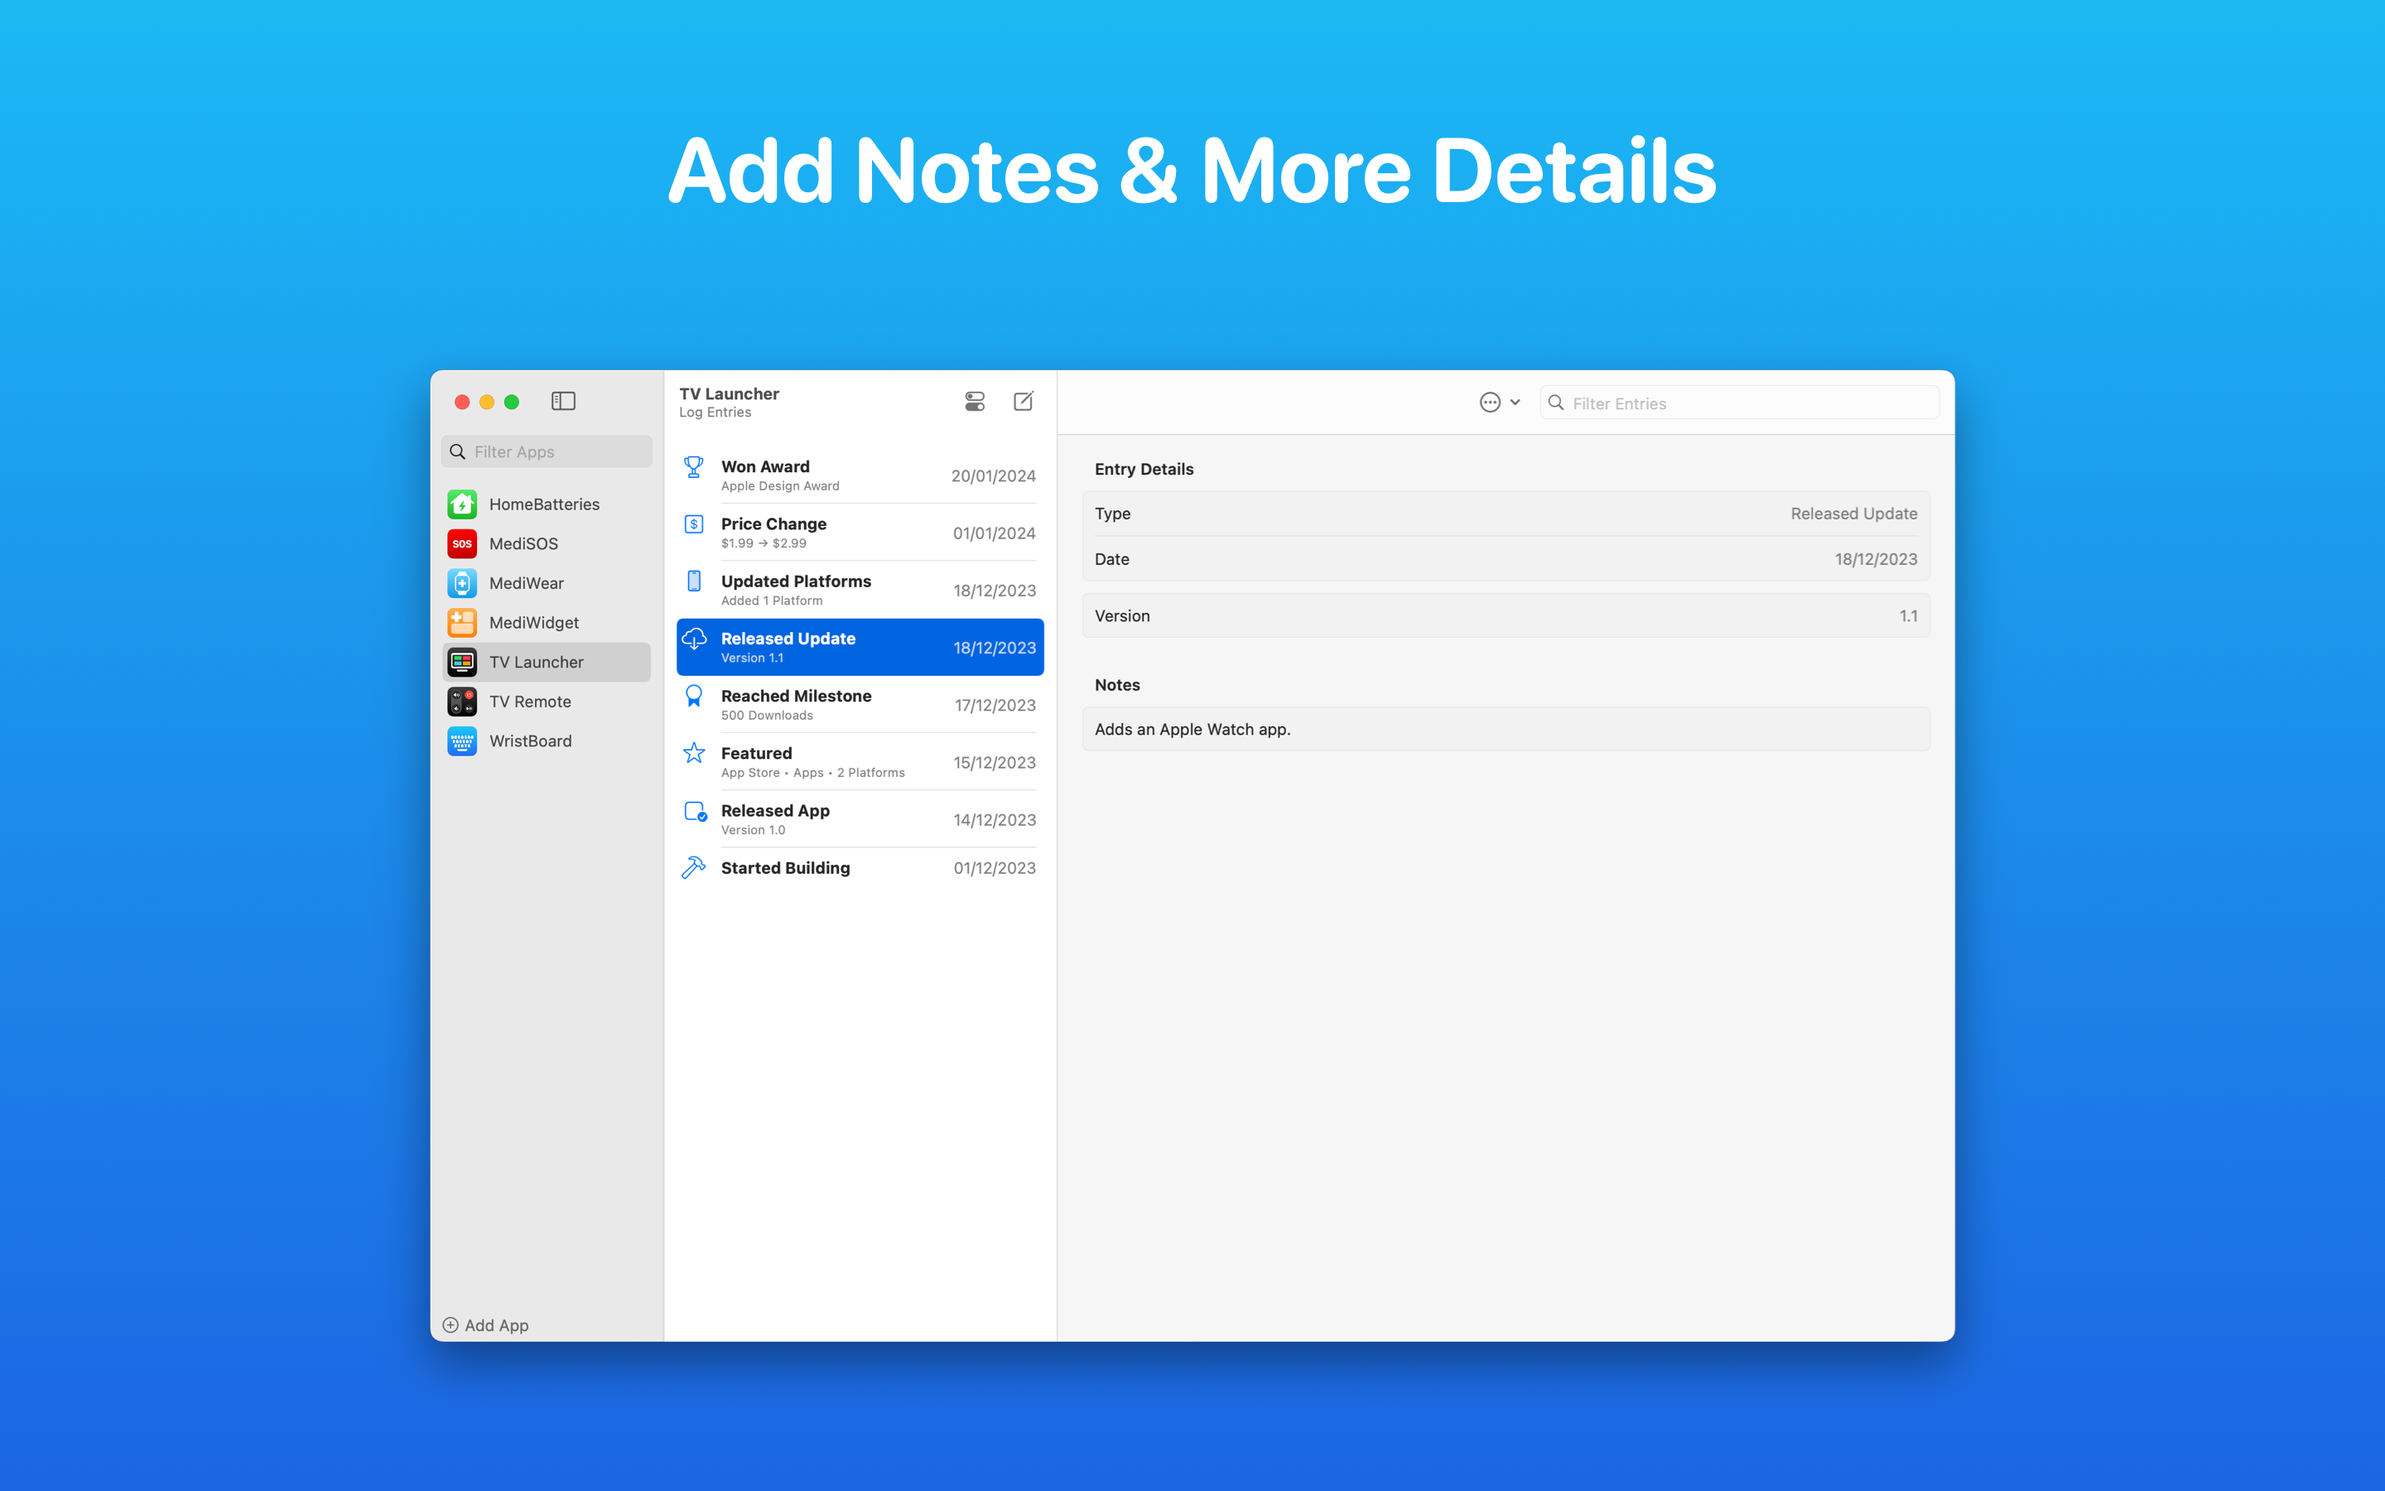The width and height of the screenshot is (2385, 1491).
Task: Select Updated Platforms log entry
Action: point(857,589)
